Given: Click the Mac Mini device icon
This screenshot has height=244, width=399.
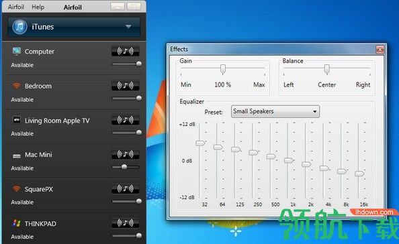Looking at the screenshot, I should coord(17,156).
